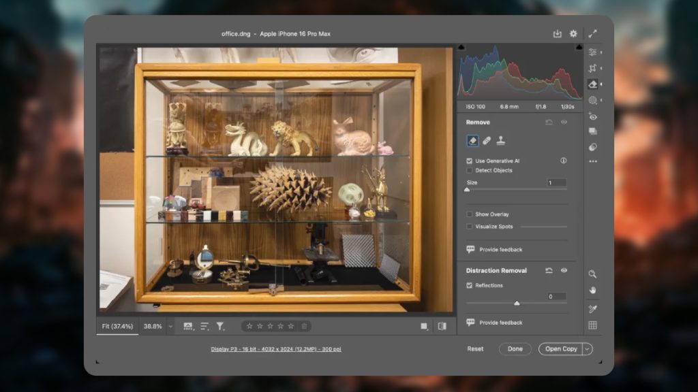The image size is (698, 392).
Task: Open the Red Eye removal tool
Action: [592, 116]
